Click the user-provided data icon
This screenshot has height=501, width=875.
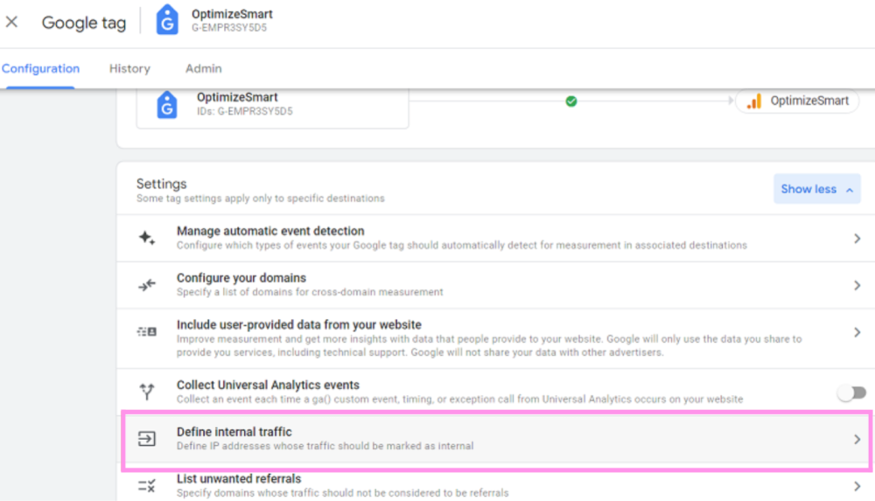coord(147,332)
